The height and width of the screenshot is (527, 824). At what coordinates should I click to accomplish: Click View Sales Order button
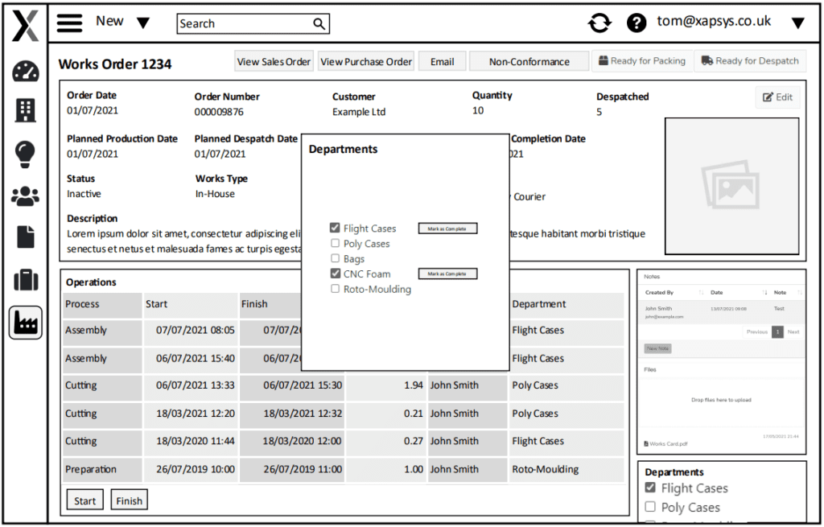point(274,61)
